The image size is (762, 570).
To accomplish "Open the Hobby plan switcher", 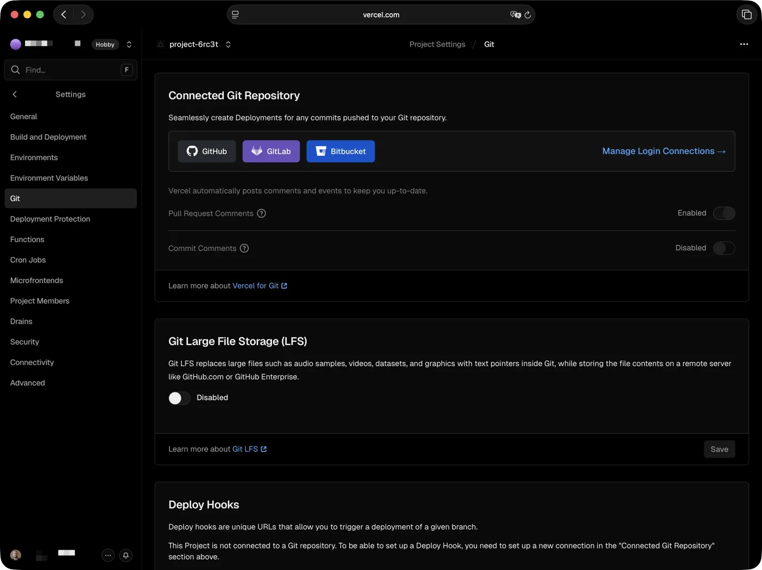I will (x=128, y=44).
